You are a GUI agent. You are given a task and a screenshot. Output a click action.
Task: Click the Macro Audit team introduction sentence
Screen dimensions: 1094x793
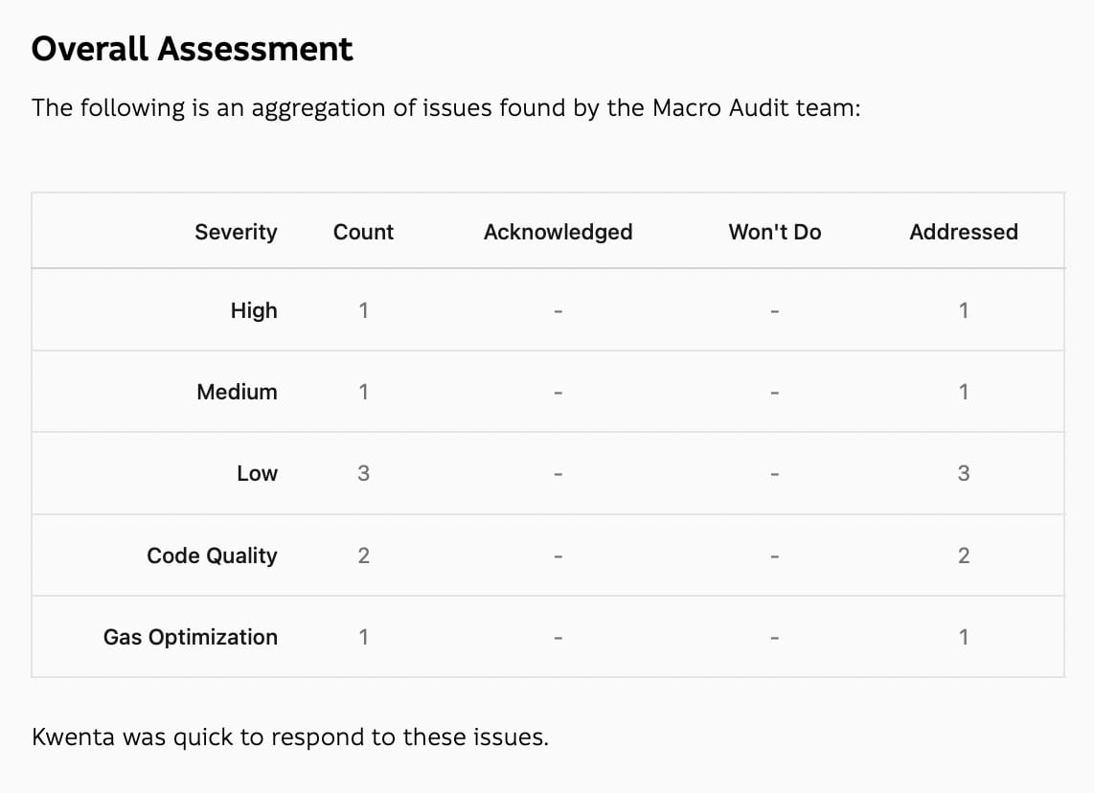coord(445,107)
